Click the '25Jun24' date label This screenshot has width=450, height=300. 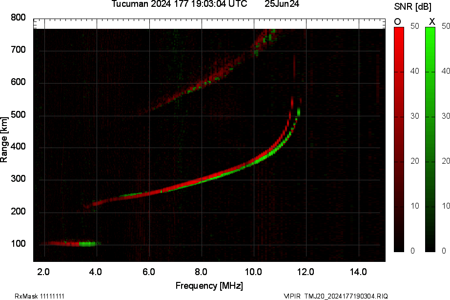click(282, 4)
